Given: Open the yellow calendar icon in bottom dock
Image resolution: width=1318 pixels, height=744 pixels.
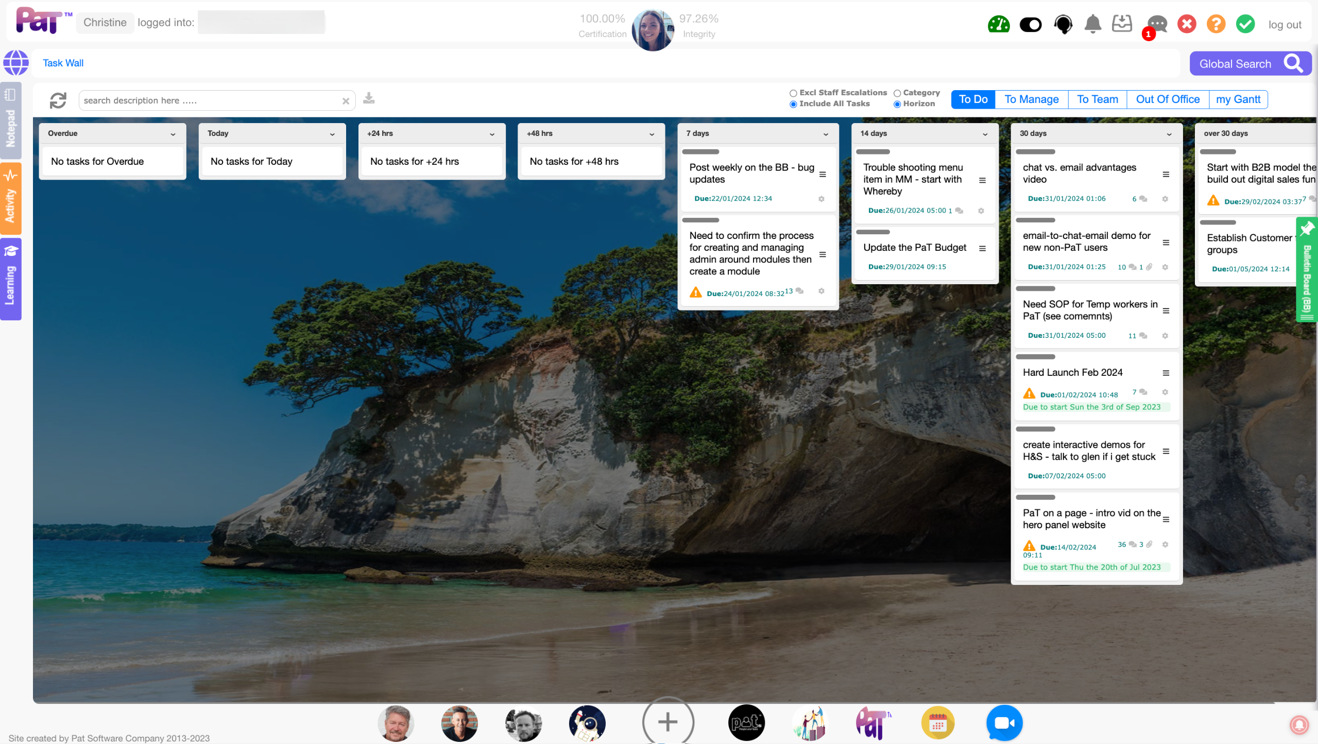Looking at the screenshot, I should [937, 723].
